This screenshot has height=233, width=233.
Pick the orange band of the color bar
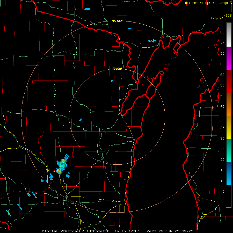(x=229, y=104)
